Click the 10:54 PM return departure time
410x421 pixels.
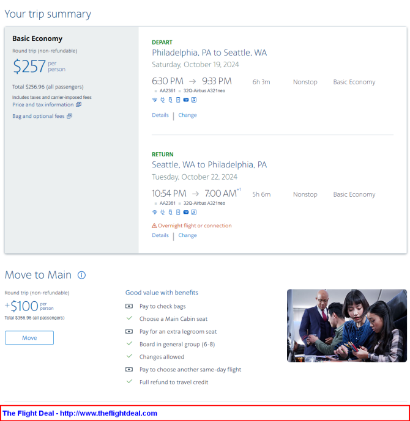(x=169, y=193)
